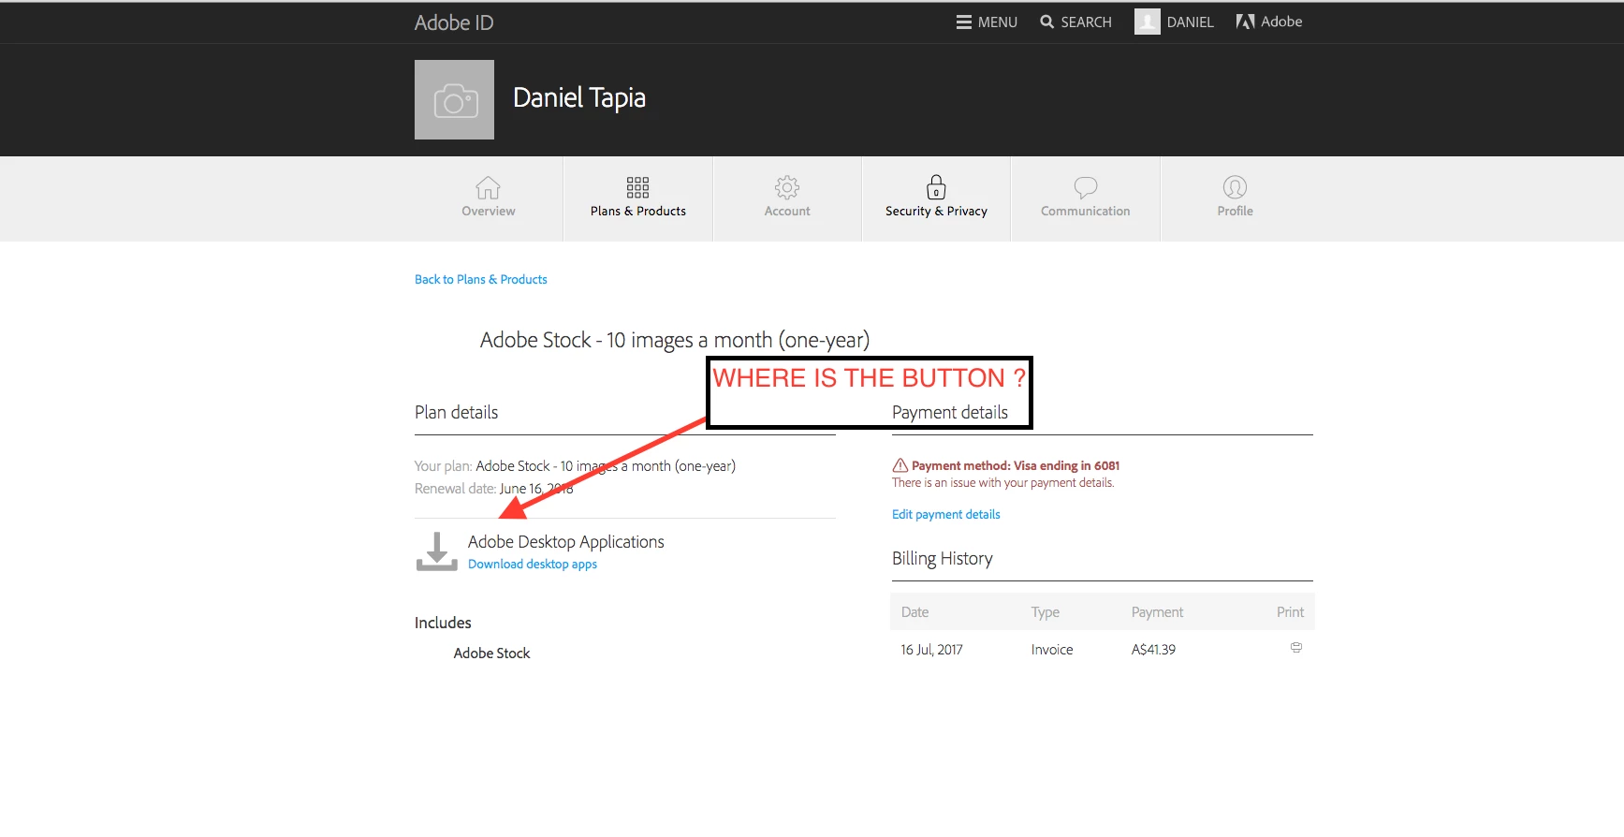Click the Renewal date June 16 text

pyautogui.click(x=493, y=488)
